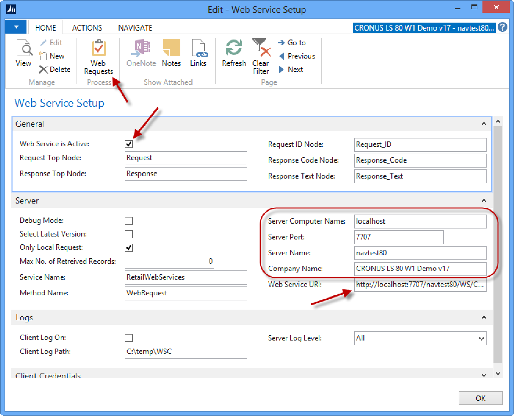Switch to the NAVIGATE tab
The width and height of the screenshot is (514, 416).
click(x=135, y=28)
